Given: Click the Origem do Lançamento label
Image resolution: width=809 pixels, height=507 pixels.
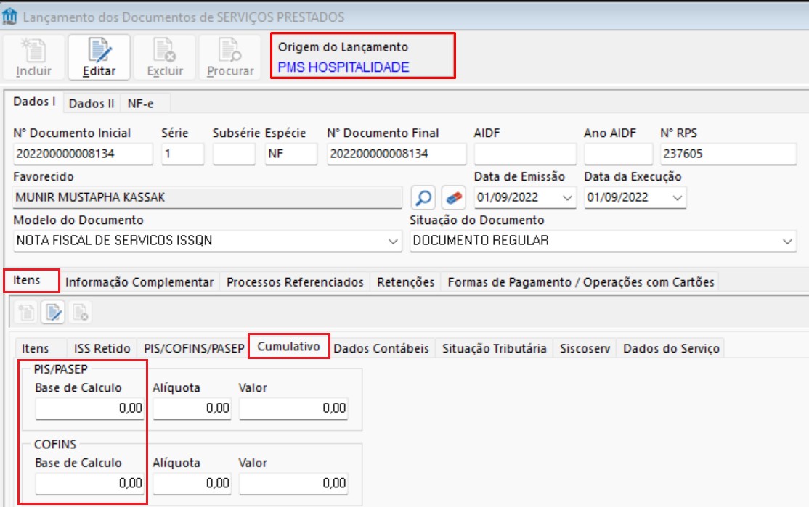Looking at the screenshot, I should [x=343, y=47].
